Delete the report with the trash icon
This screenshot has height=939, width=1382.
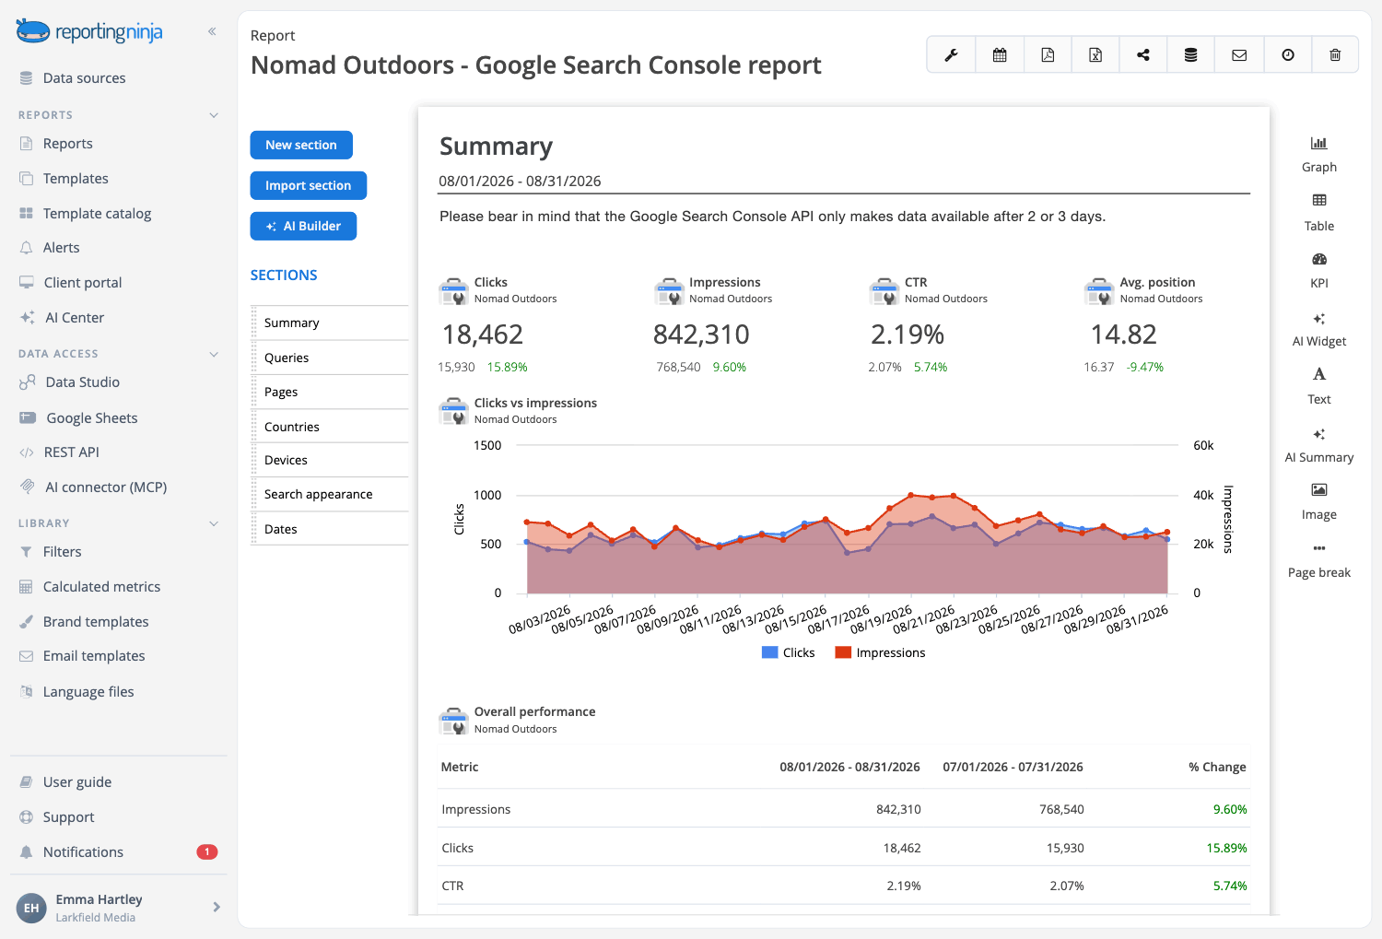click(1335, 55)
